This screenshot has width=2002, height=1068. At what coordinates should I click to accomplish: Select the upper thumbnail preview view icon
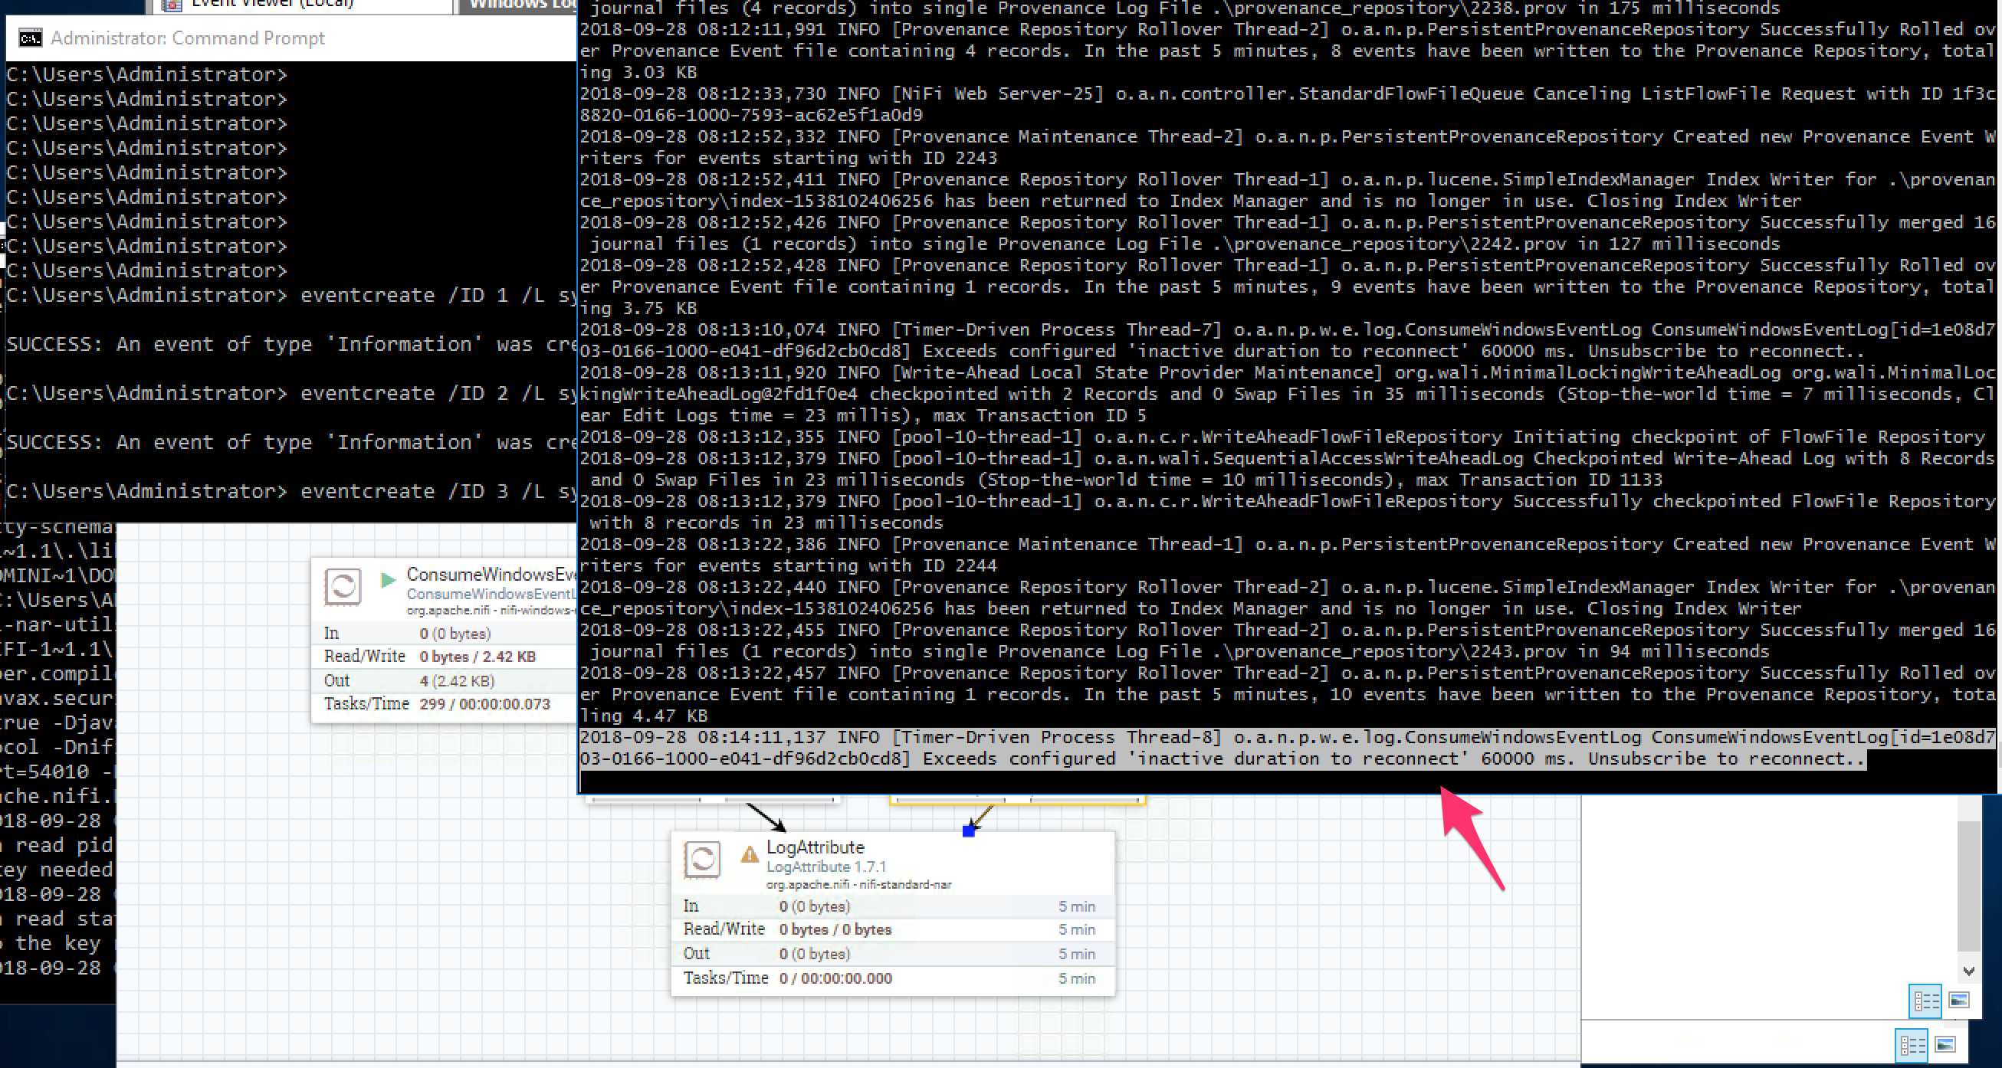[x=1958, y=1001]
